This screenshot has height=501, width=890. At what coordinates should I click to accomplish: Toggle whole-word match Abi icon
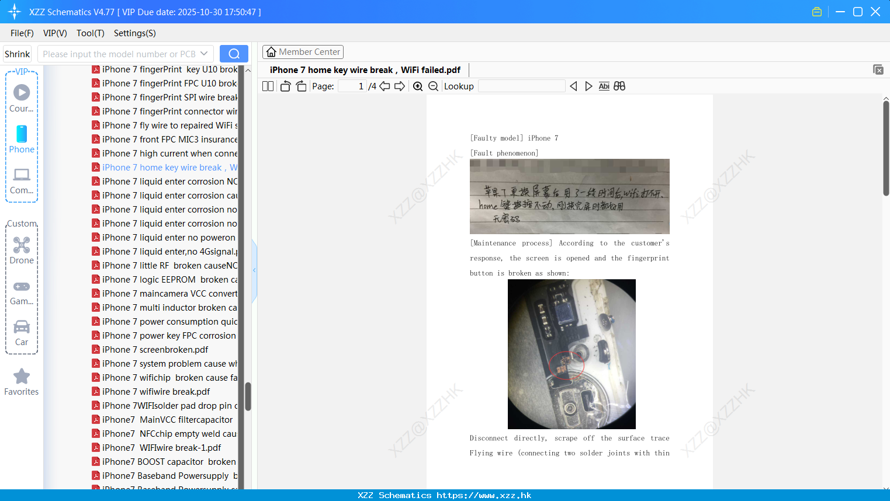(x=604, y=86)
